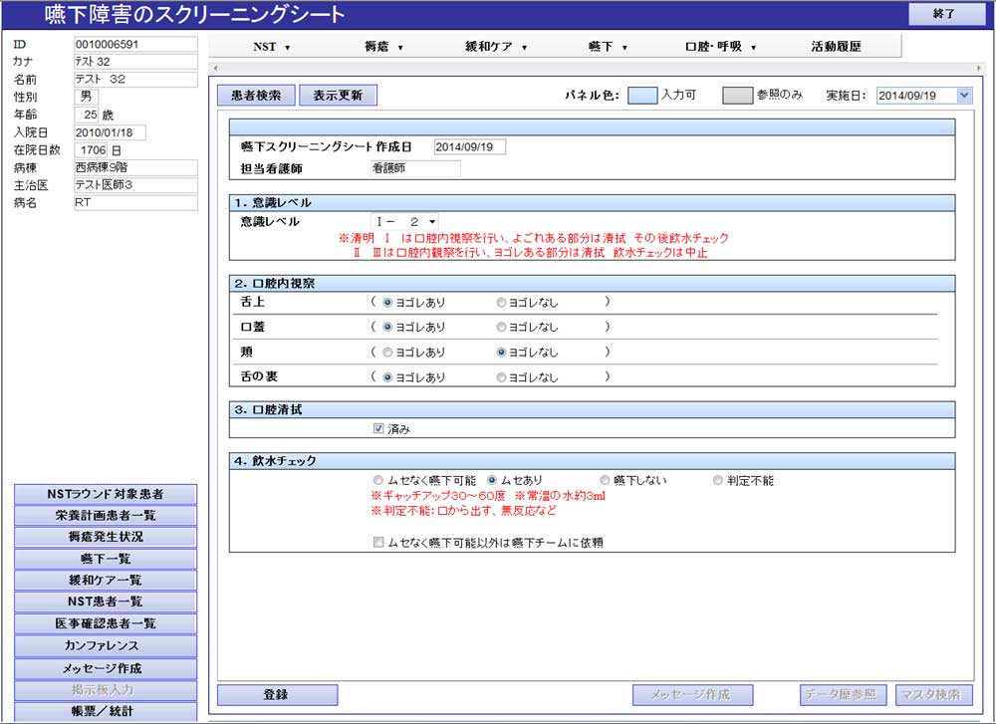Select ヨゴレあり for 舌の裏
996x724 pixels.
tap(387, 377)
